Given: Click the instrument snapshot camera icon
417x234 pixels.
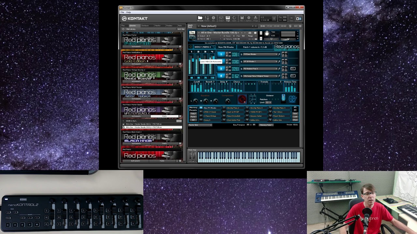Looking at the screenshot, I should point(250,32).
